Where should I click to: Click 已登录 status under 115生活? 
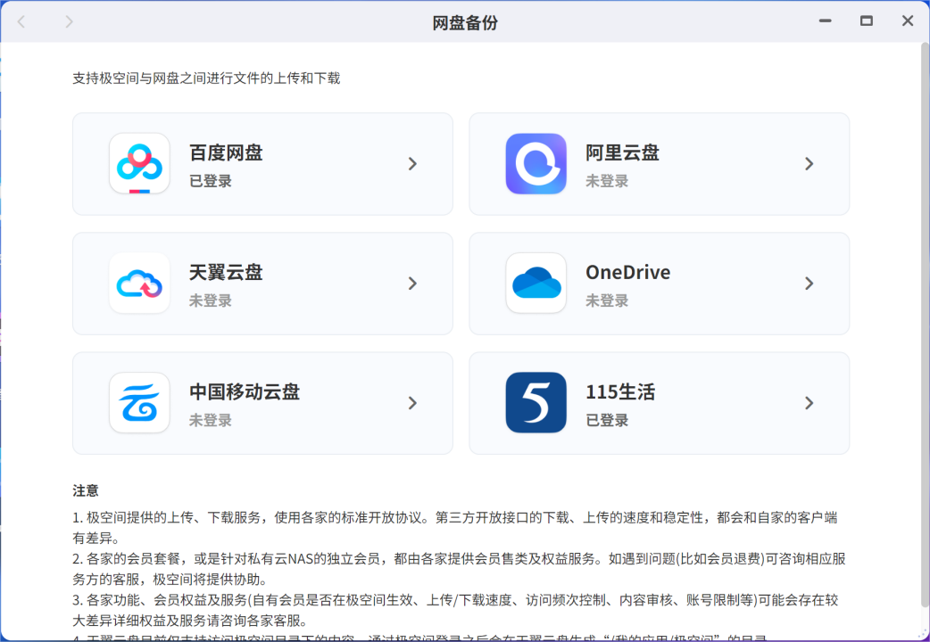coord(607,420)
